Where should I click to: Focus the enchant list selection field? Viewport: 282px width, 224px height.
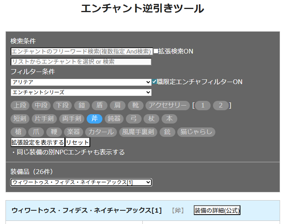coord(81,62)
